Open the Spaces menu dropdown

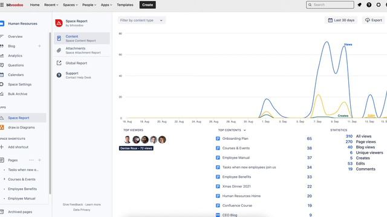(x=70, y=5)
